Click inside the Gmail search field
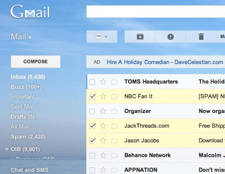Viewport: 225px width, 174px height. pos(155,12)
